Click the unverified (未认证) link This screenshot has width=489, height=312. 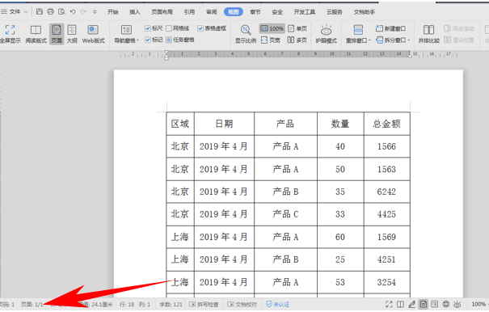click(x=277, y=304)
